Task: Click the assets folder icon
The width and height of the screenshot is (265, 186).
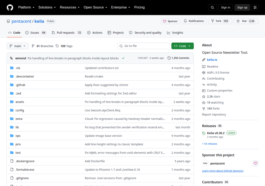Action: [12, 102]
